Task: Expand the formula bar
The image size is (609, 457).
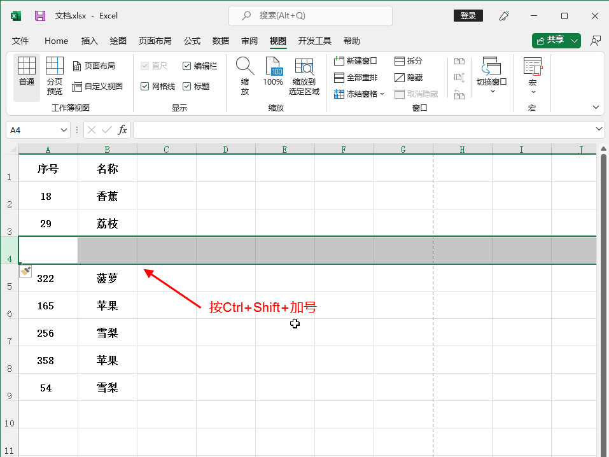Action: pos(599,129)
